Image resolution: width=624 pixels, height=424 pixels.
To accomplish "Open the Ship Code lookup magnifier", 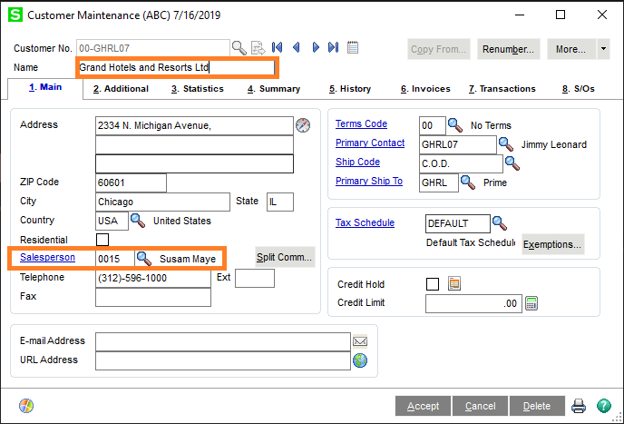I will 512,163.
